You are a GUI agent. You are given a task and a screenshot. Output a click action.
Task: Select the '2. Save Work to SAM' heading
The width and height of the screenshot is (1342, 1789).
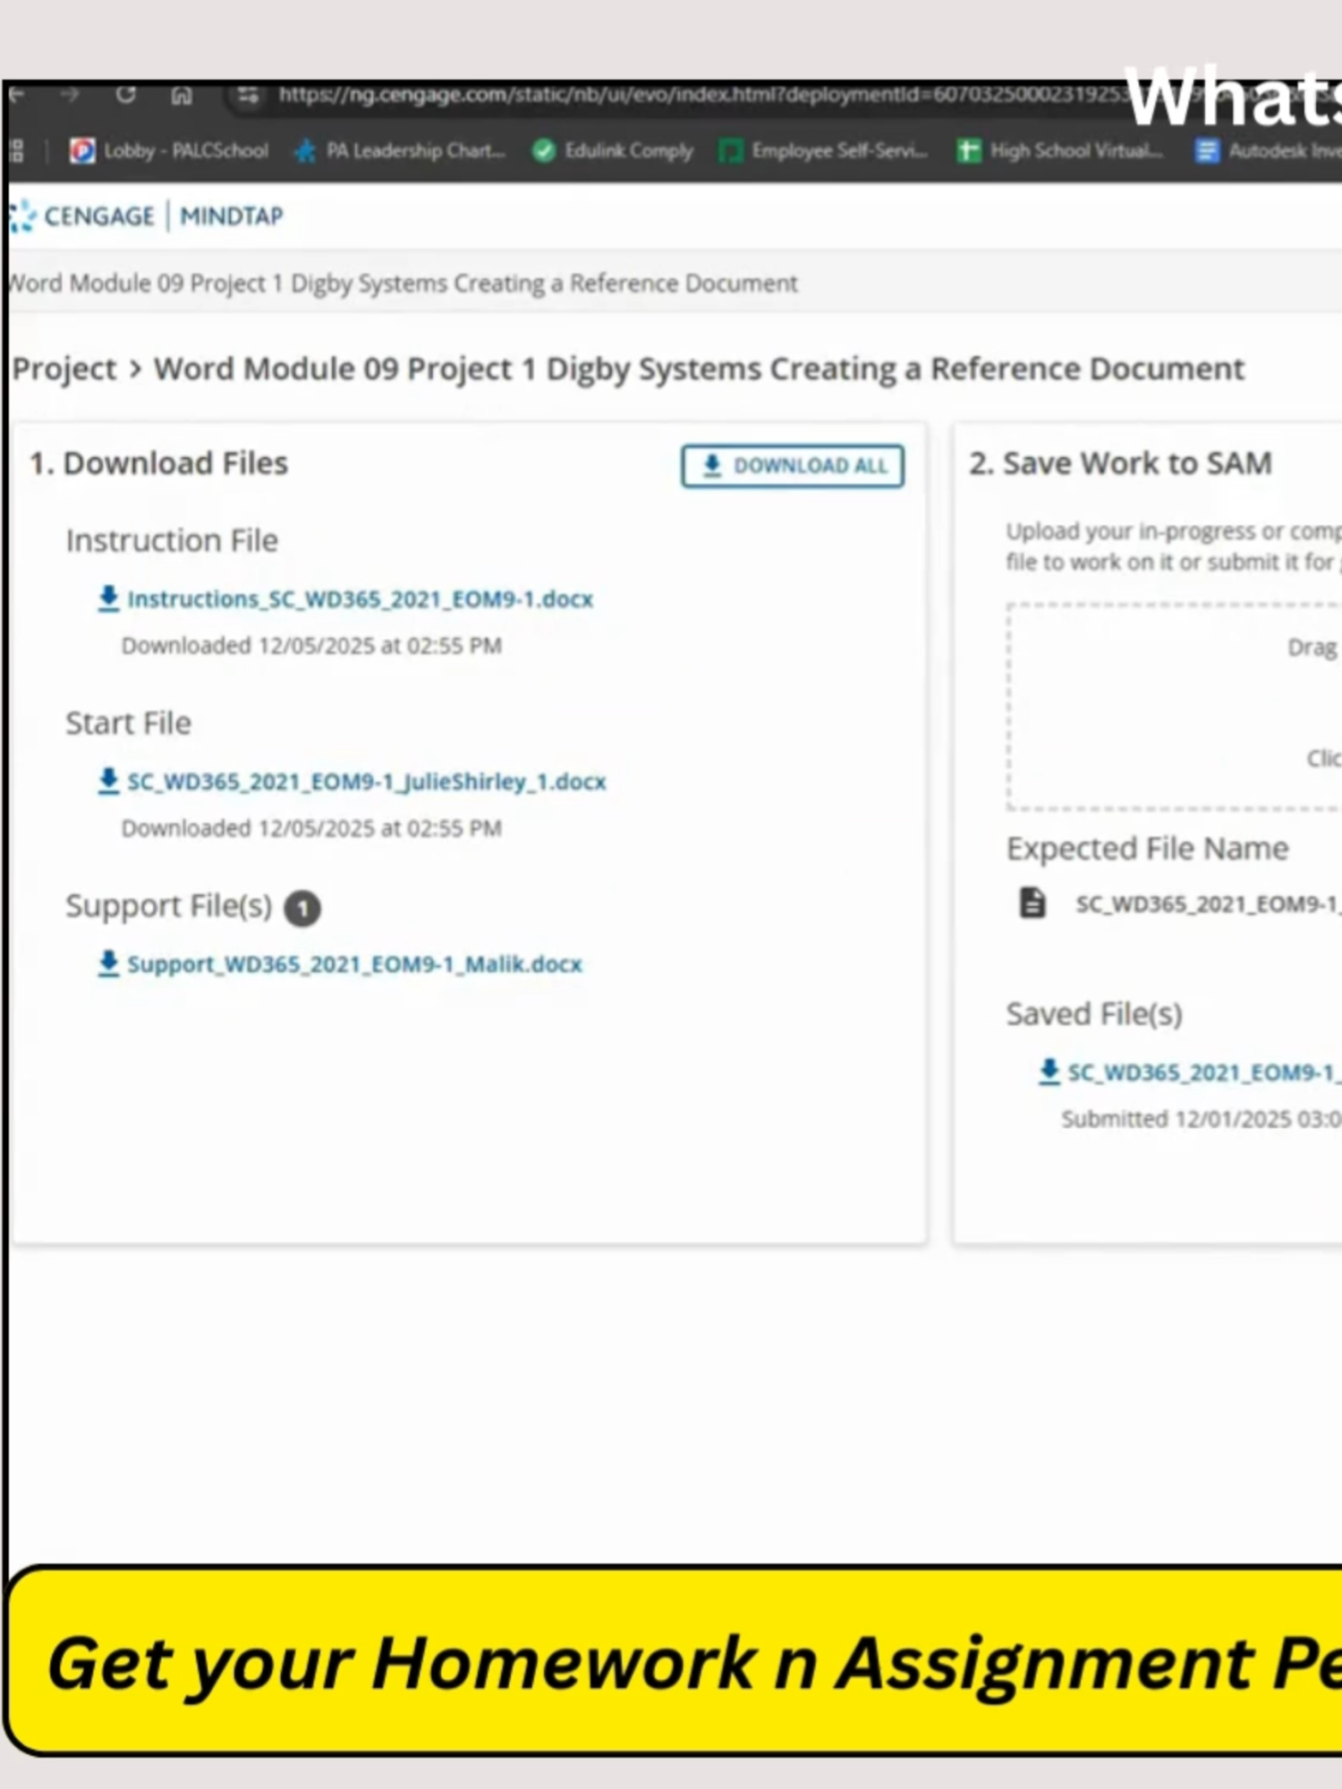click(1120, 463)
